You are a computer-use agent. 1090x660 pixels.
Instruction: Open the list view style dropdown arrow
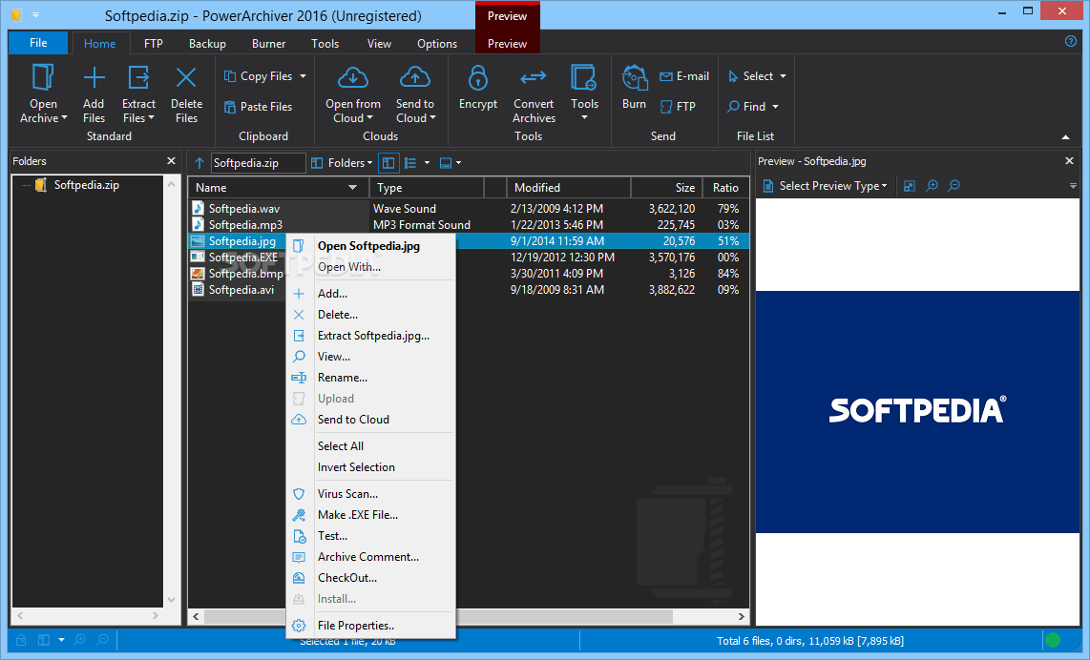[x=427, y=162]
